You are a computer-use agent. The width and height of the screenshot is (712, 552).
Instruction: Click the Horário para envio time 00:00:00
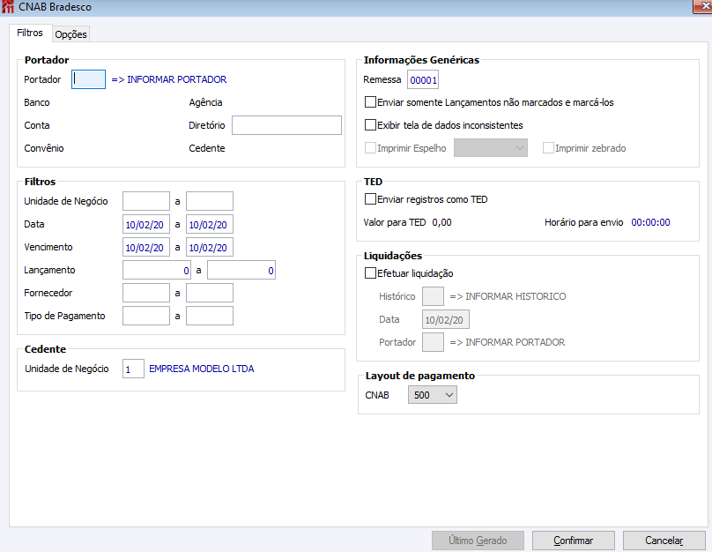click(650, 222)
